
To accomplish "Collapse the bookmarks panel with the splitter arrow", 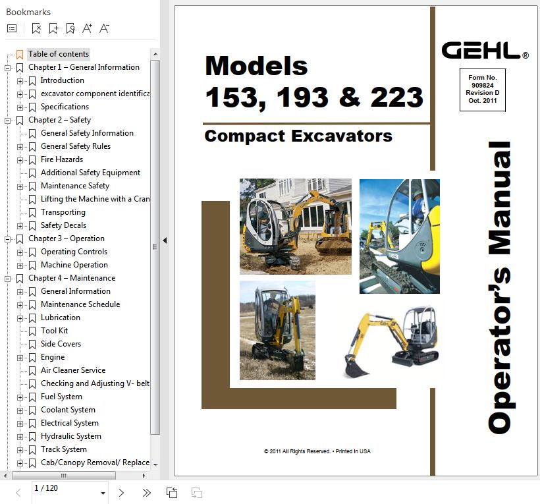I will coord(165,240).
